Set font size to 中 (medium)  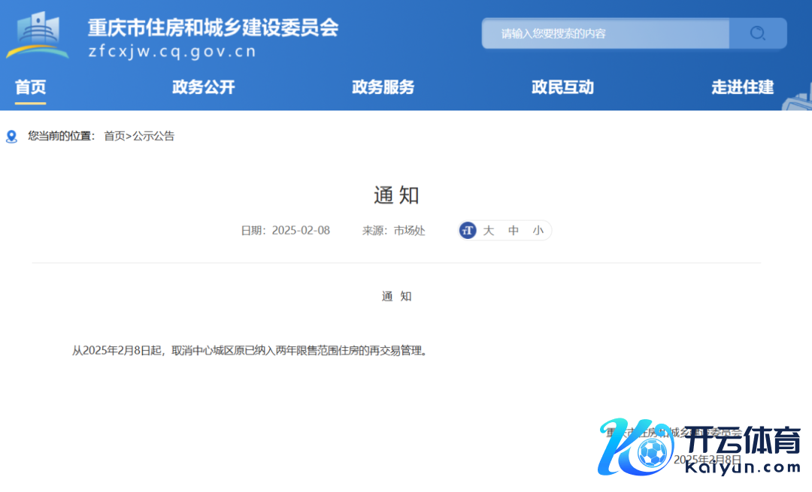(x=514, y=231)
